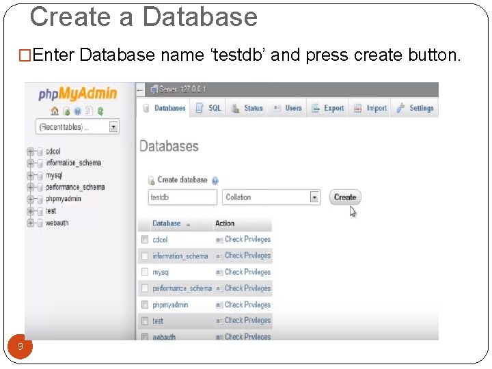Open test link in databases table
This screenshot has width=492, height=369.
[x=158, y=321]
